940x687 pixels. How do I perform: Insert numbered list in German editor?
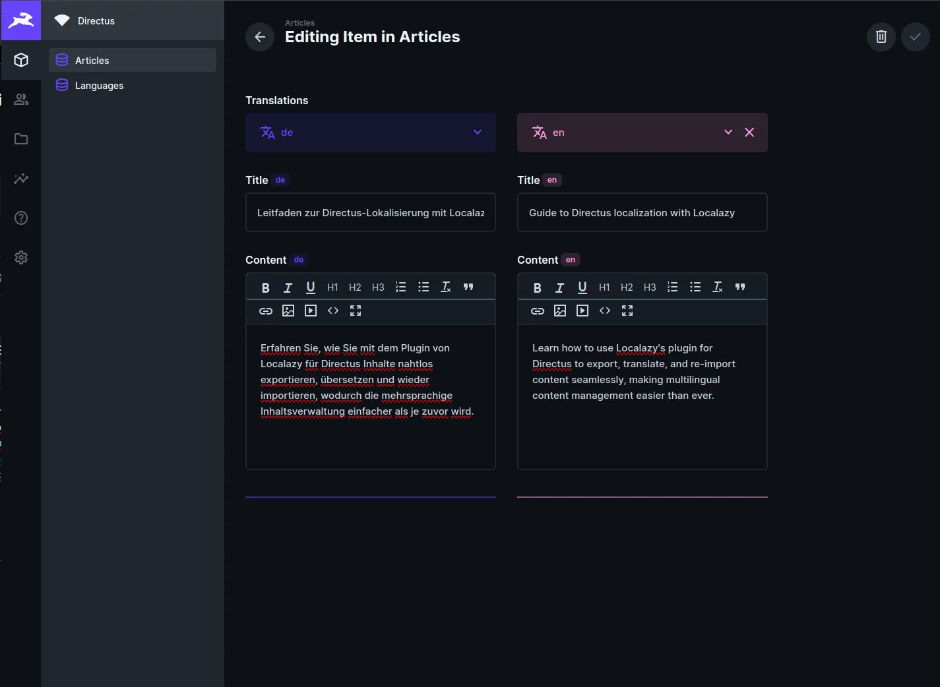[x=400, y=287]
